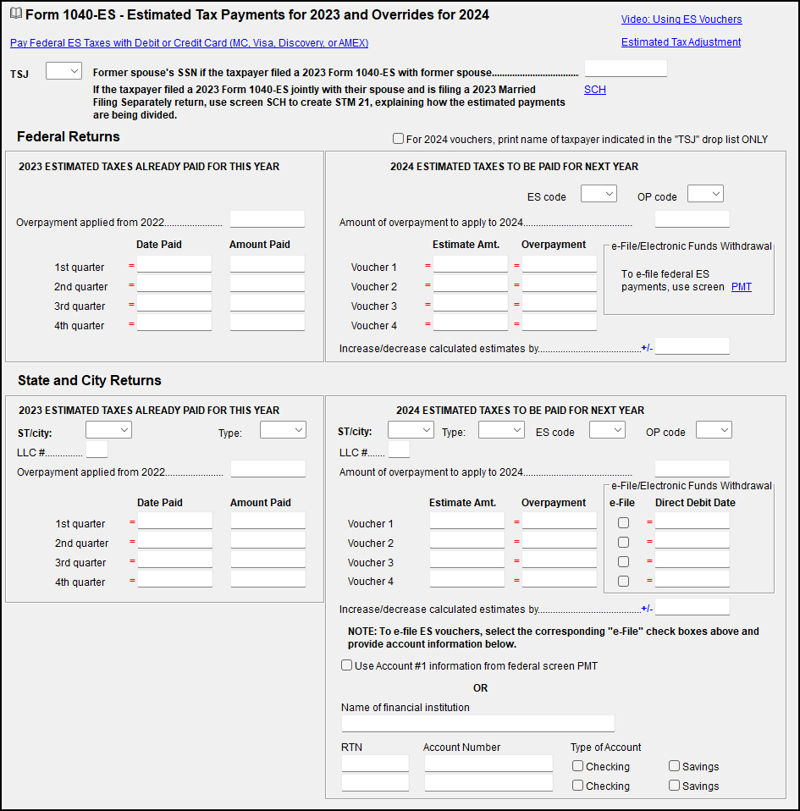Open the federal ES code dropdown
The width and height of the screenshot is (800, 811).
(x=599, y=194)
